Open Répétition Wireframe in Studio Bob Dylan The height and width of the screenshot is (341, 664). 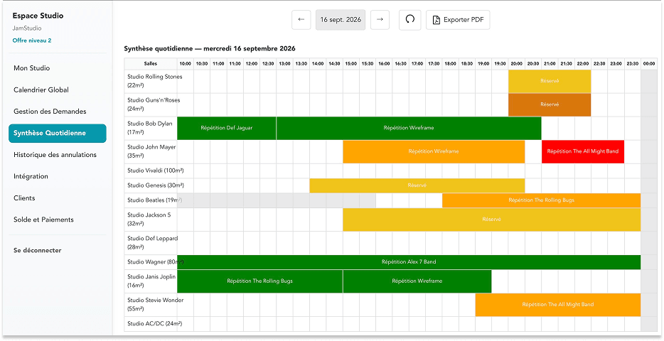(409, 128)
